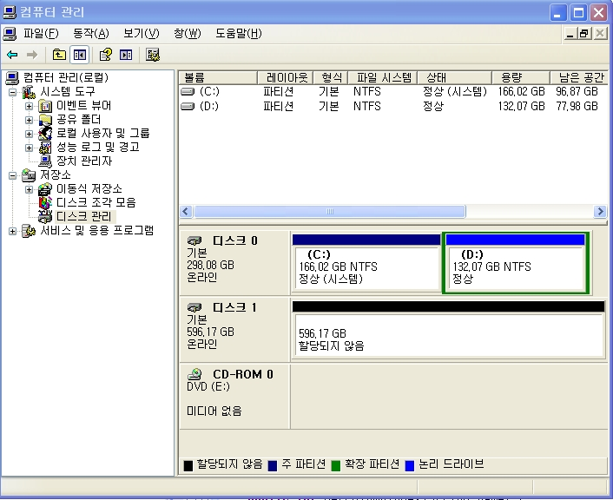Screen dimensions: 613x500
Task: Click the CD-ROM 0 drive icon
Action: point(194,374)
